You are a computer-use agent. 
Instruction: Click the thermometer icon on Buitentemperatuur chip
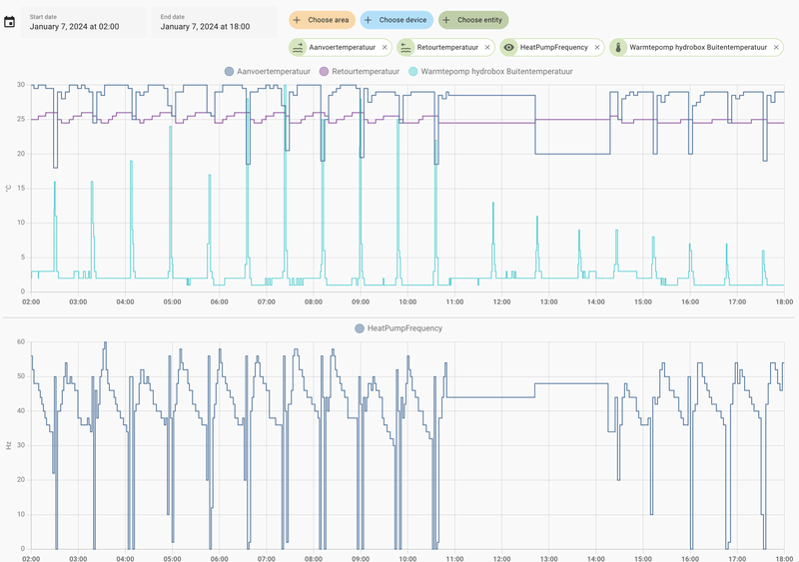click(x=618, y=47)
